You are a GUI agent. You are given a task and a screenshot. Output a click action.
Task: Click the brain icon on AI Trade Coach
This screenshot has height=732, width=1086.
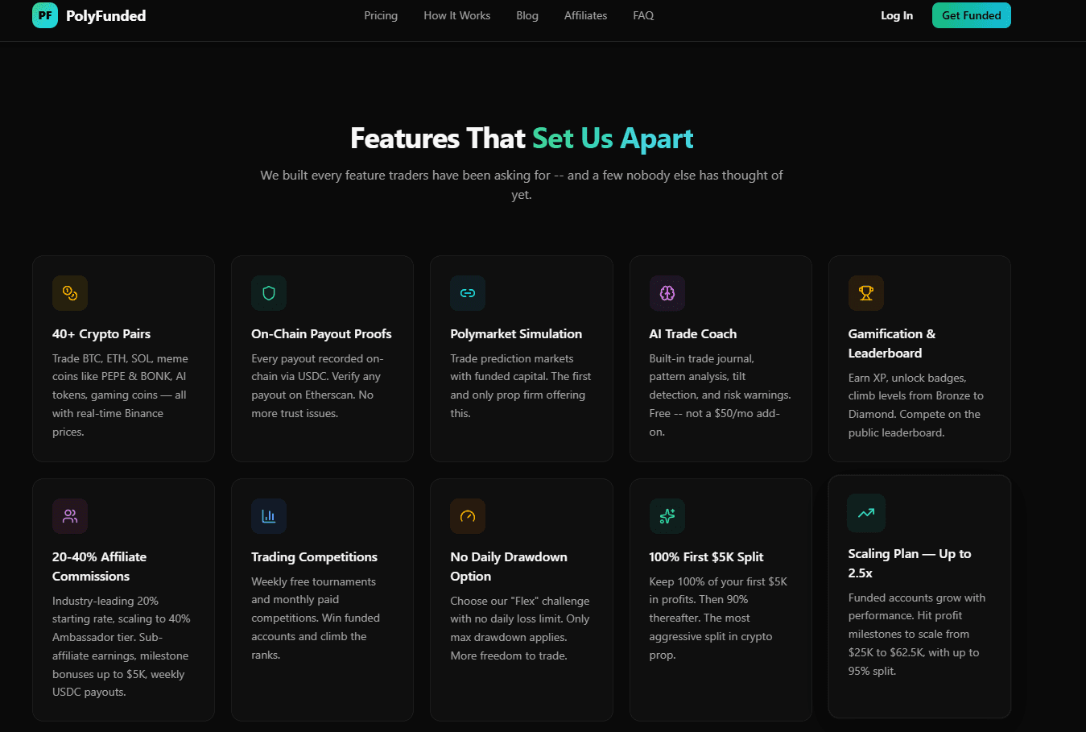tap(667, 293)
